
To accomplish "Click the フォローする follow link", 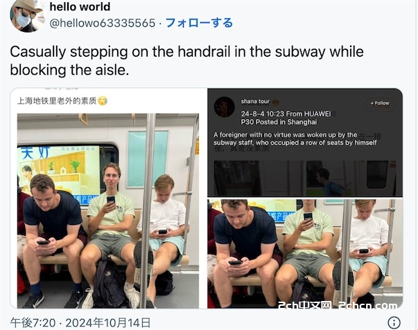I will 199,23.
